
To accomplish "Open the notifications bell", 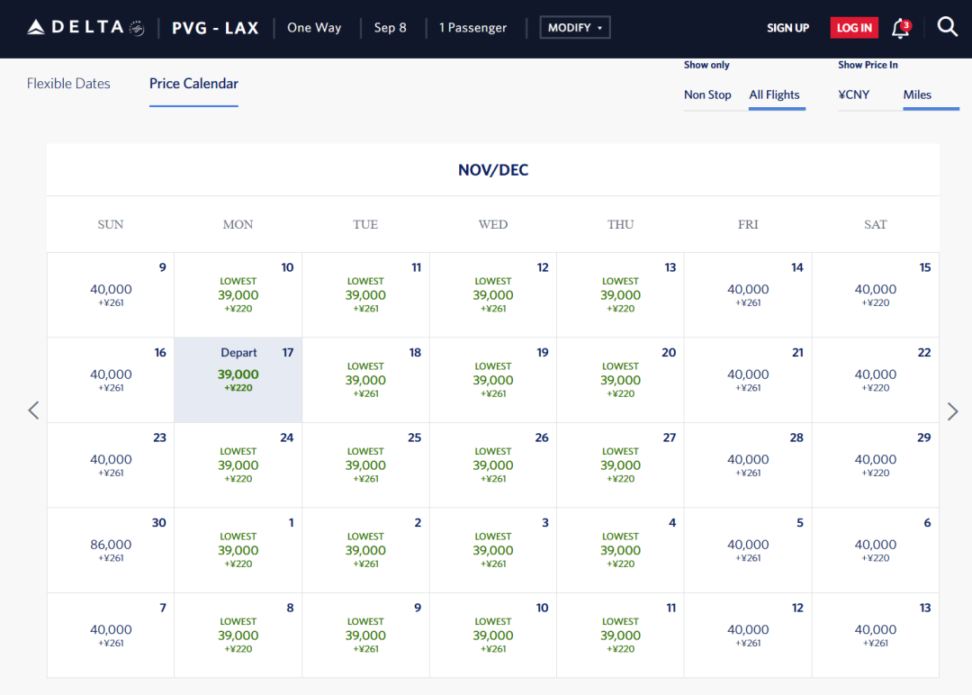I will 900,28.
